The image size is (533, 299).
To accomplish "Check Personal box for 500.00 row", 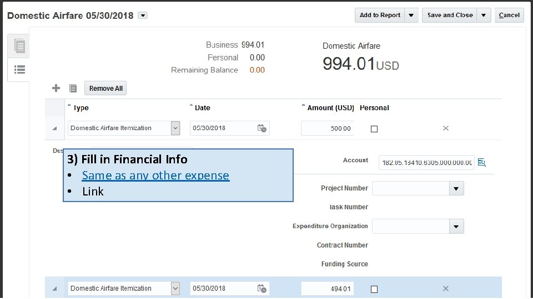I will (374, 129).
